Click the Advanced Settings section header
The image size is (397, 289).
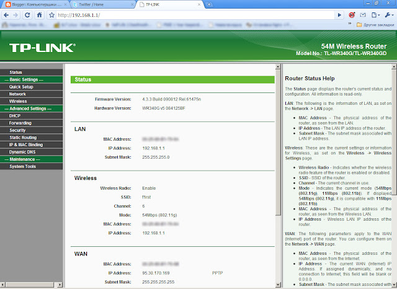(x=32, y=109)
